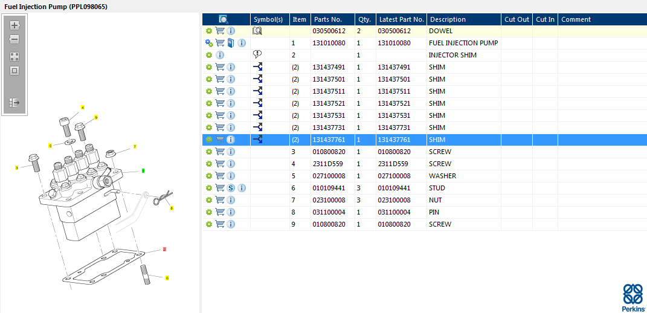This screenshot has height=313, width=647.
Task: Click the single-square fit view icon
Action: (14, 71)
